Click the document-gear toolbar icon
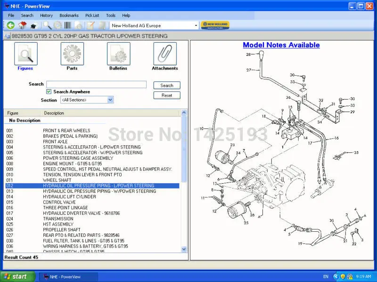377x282 pixels. tap(79, 25)
